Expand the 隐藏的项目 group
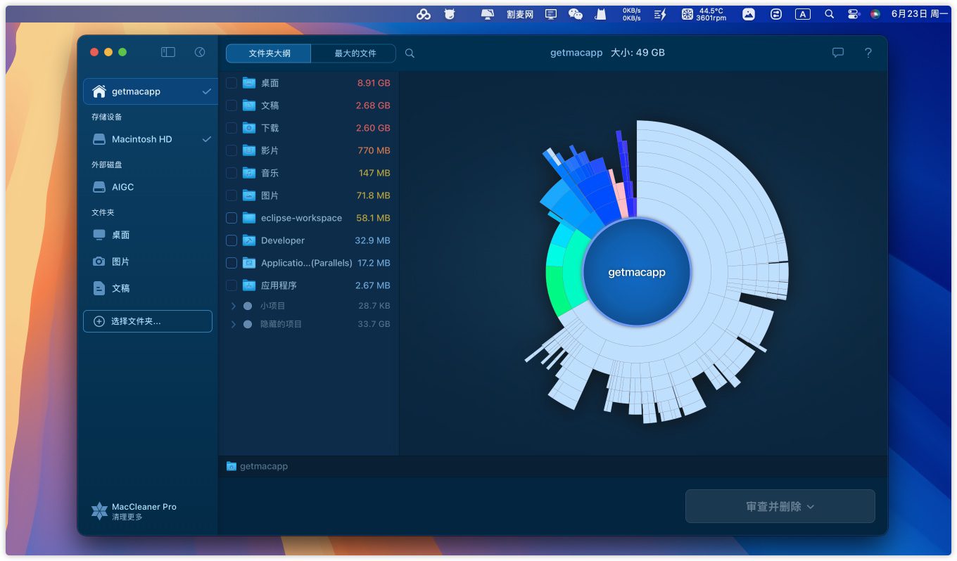 click(234, 324)
